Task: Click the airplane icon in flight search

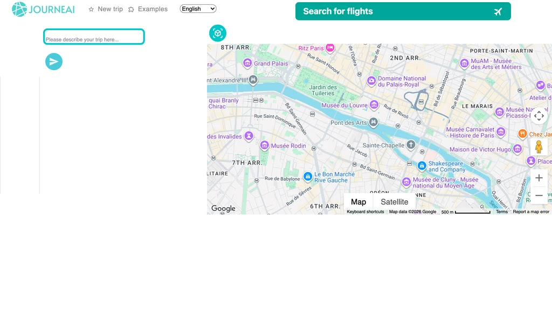Action: pyautogui.click(x=498, y=12)
